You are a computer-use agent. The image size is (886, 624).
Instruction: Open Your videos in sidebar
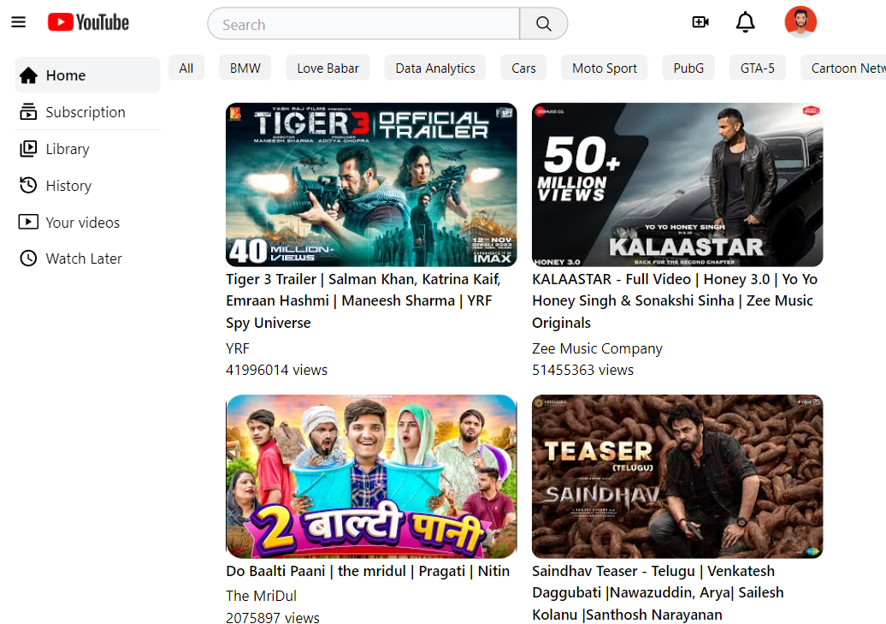tap(87, 223)
